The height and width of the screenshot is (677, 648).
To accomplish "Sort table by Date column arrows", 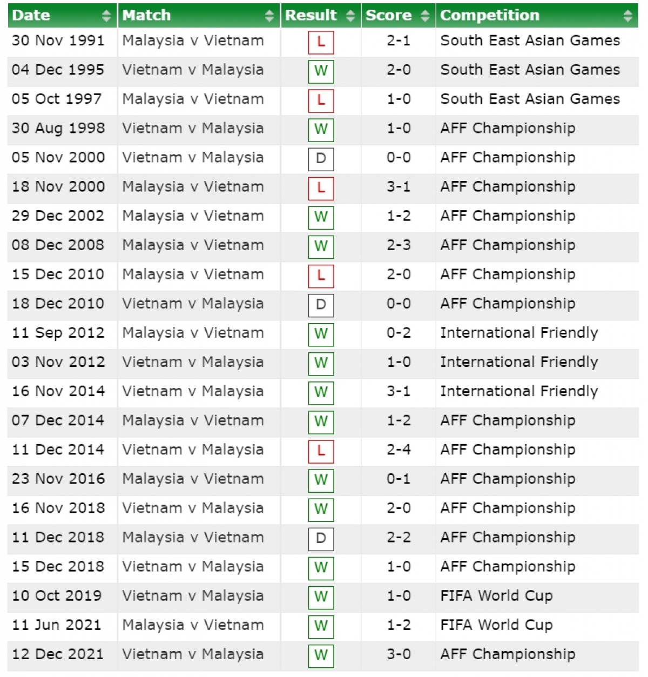I will (106, 16).
